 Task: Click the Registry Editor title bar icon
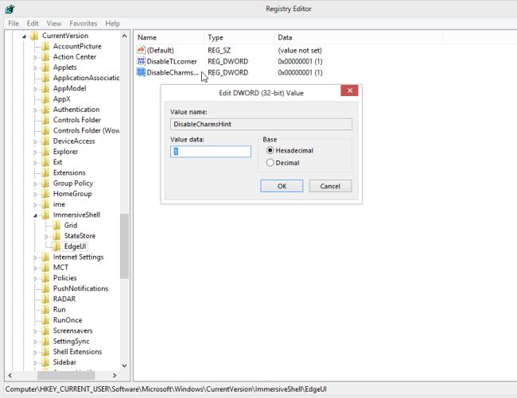(10, 9)
